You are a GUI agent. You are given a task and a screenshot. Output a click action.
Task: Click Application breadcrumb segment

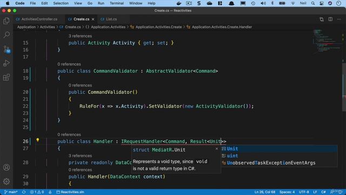[x=26, y=27]
